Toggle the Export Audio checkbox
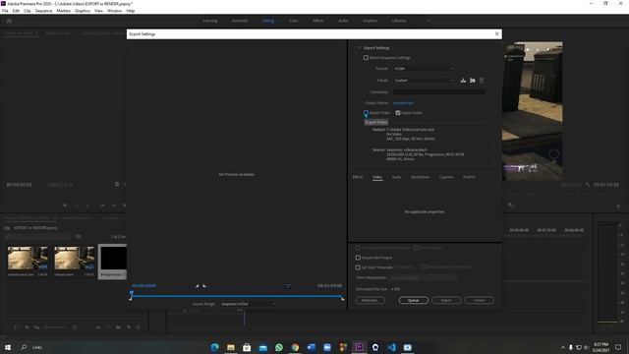The height and width of the screenshot is (354, 629). pyautogui.click(x=398, y=113)
